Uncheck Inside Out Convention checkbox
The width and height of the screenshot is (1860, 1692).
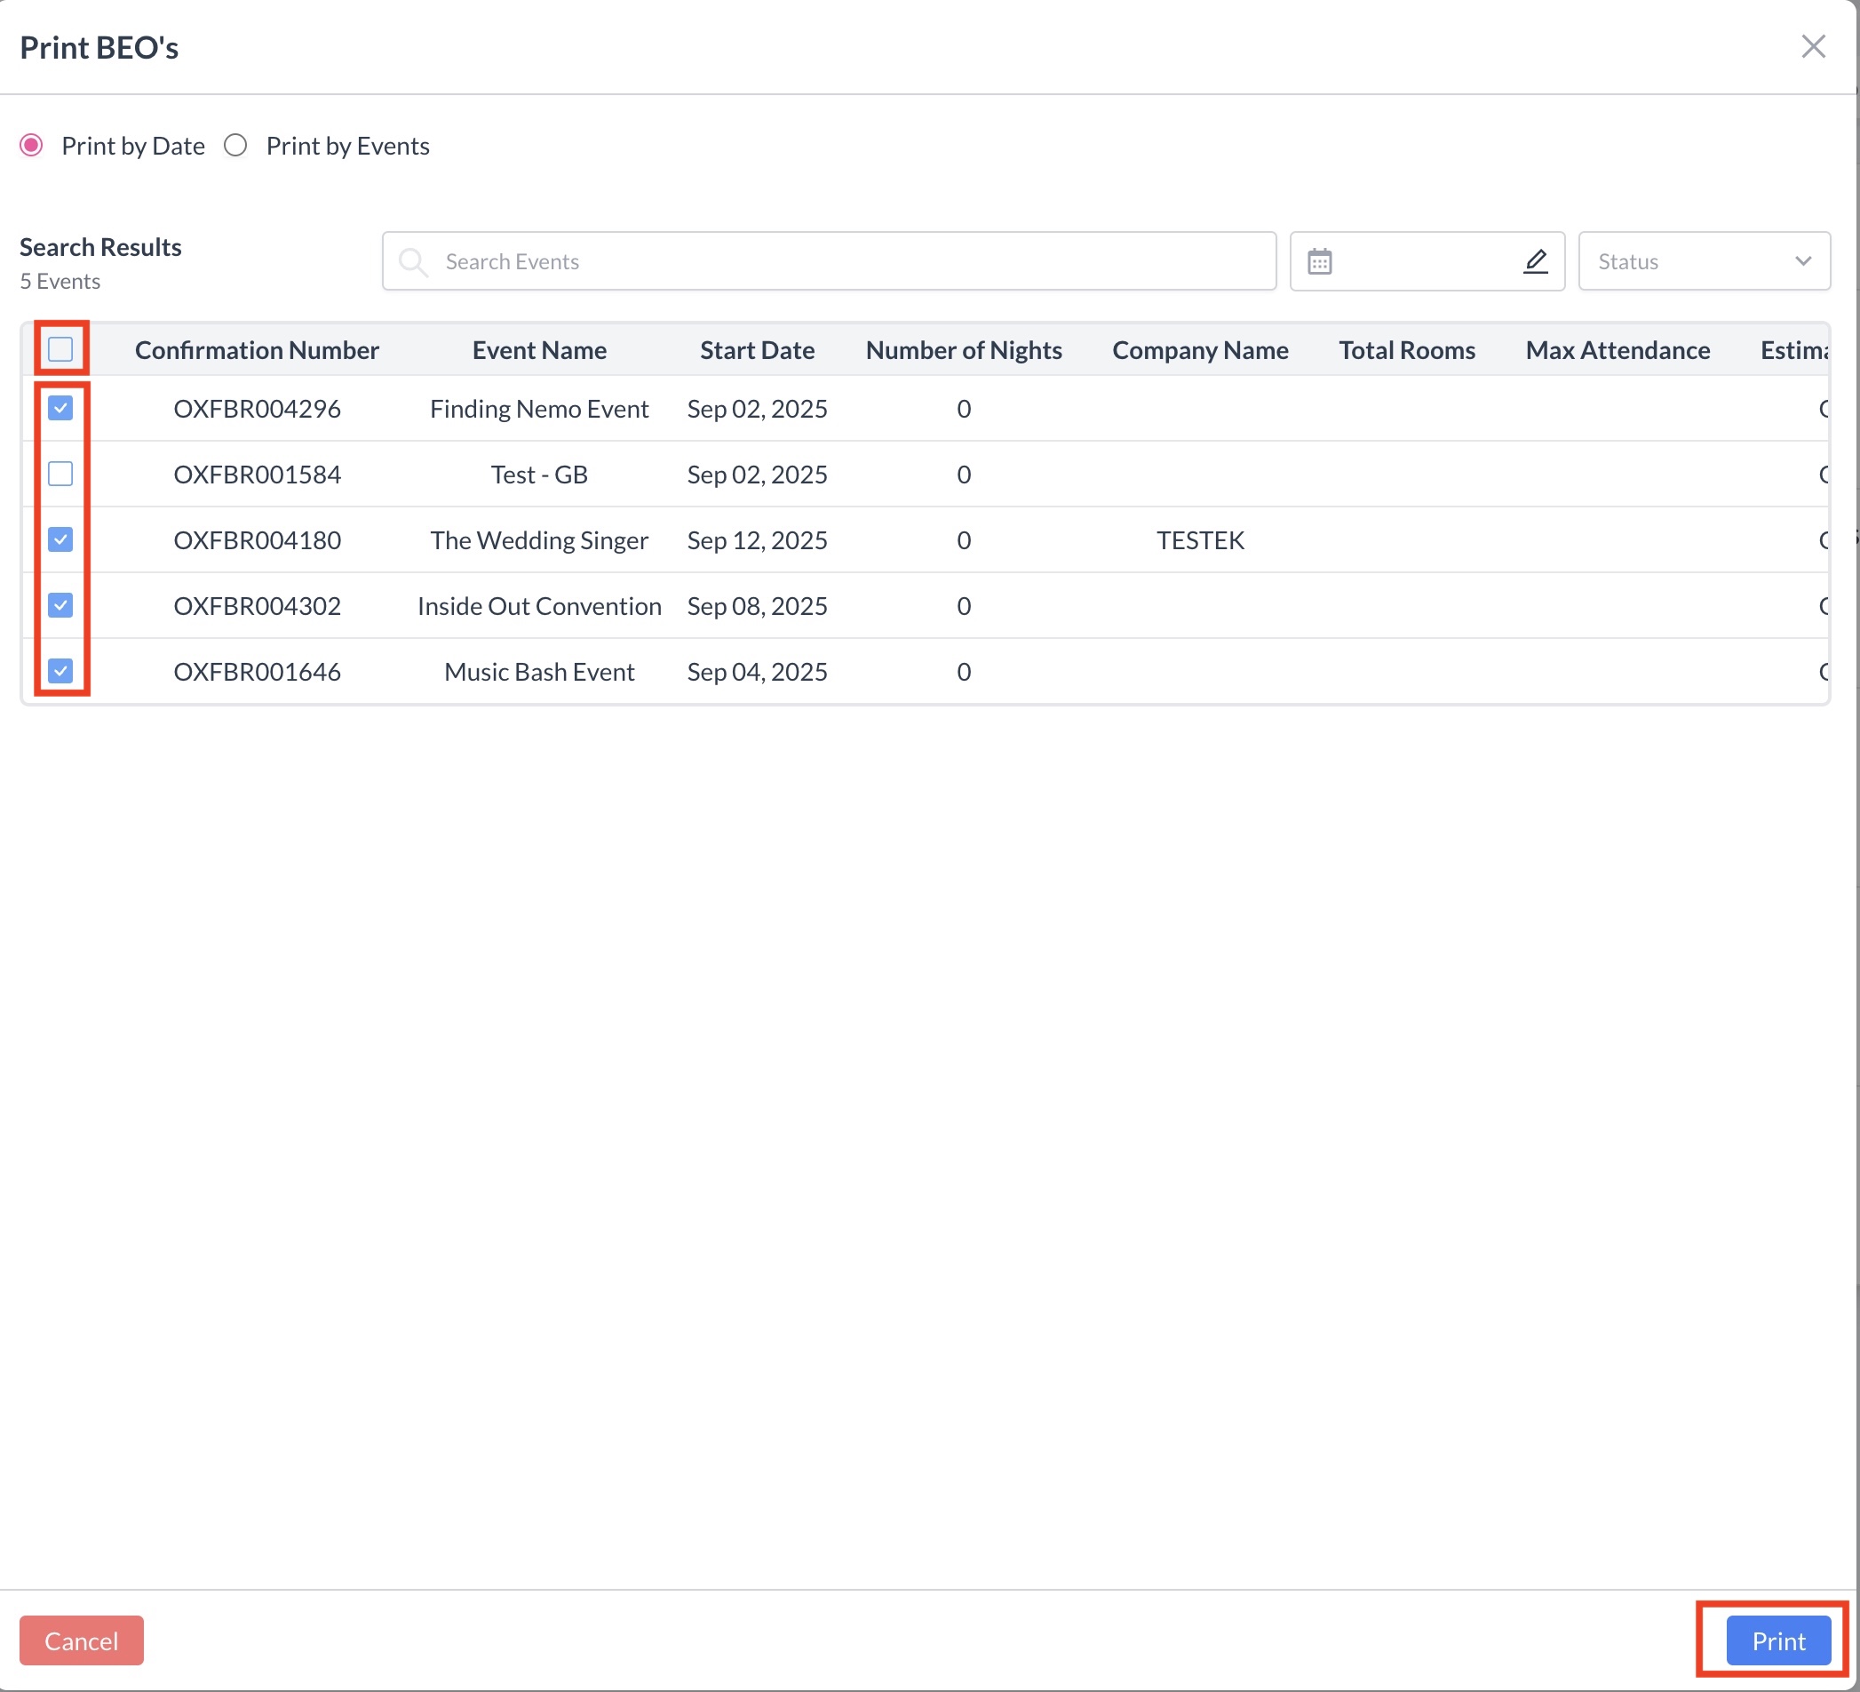click(x=61, y=604)
